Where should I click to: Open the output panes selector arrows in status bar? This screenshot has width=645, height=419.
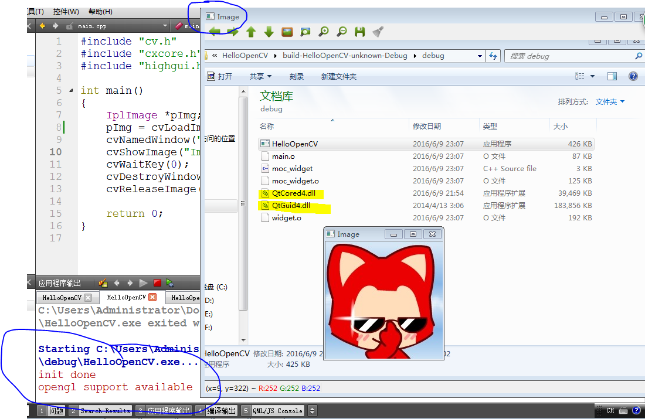[312, 410]
